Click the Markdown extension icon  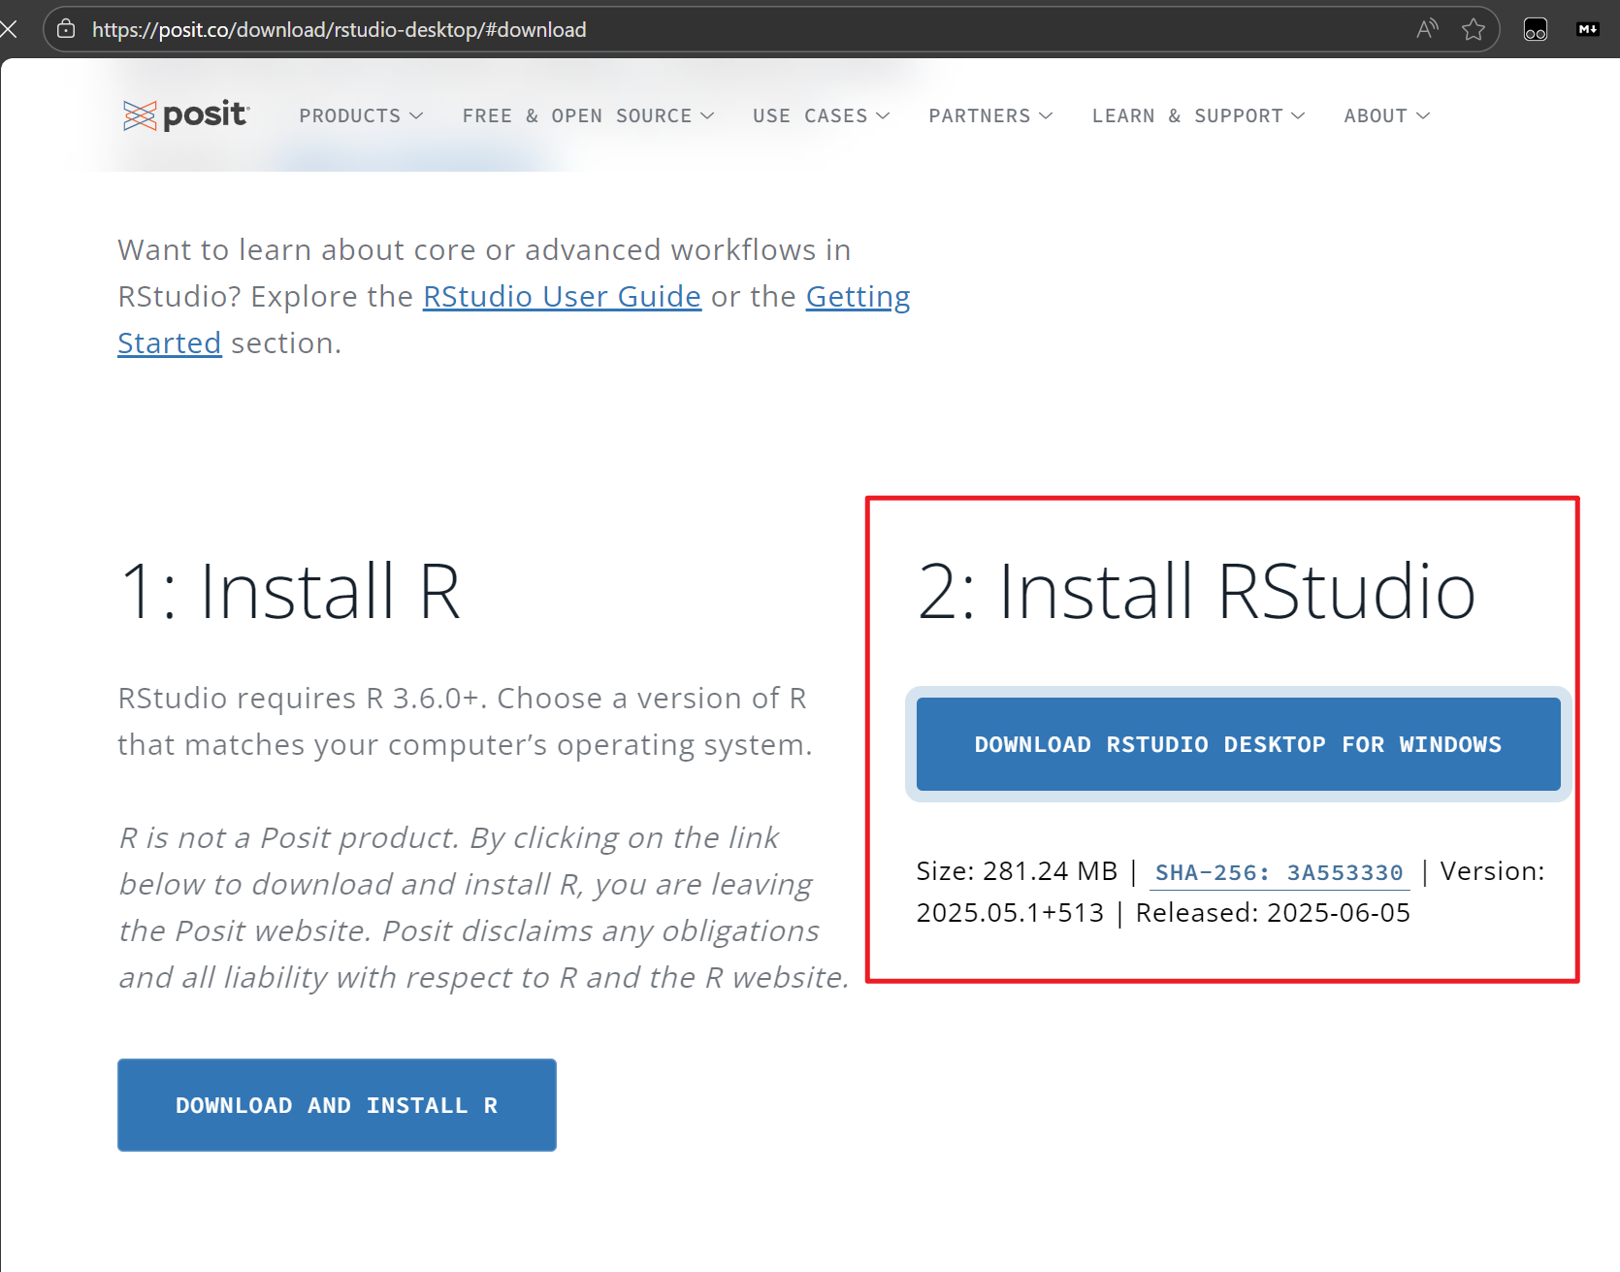(x=1588, y=29)
